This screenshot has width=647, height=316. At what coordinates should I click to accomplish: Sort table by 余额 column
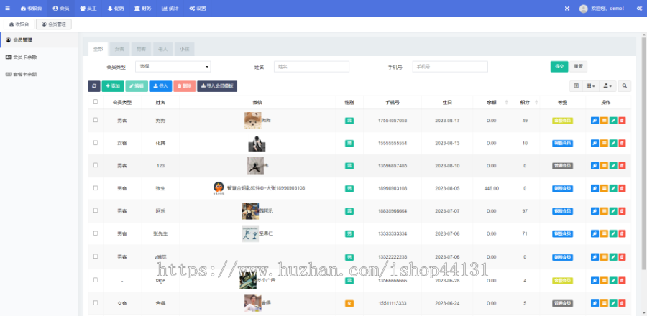tap(491, 102)
